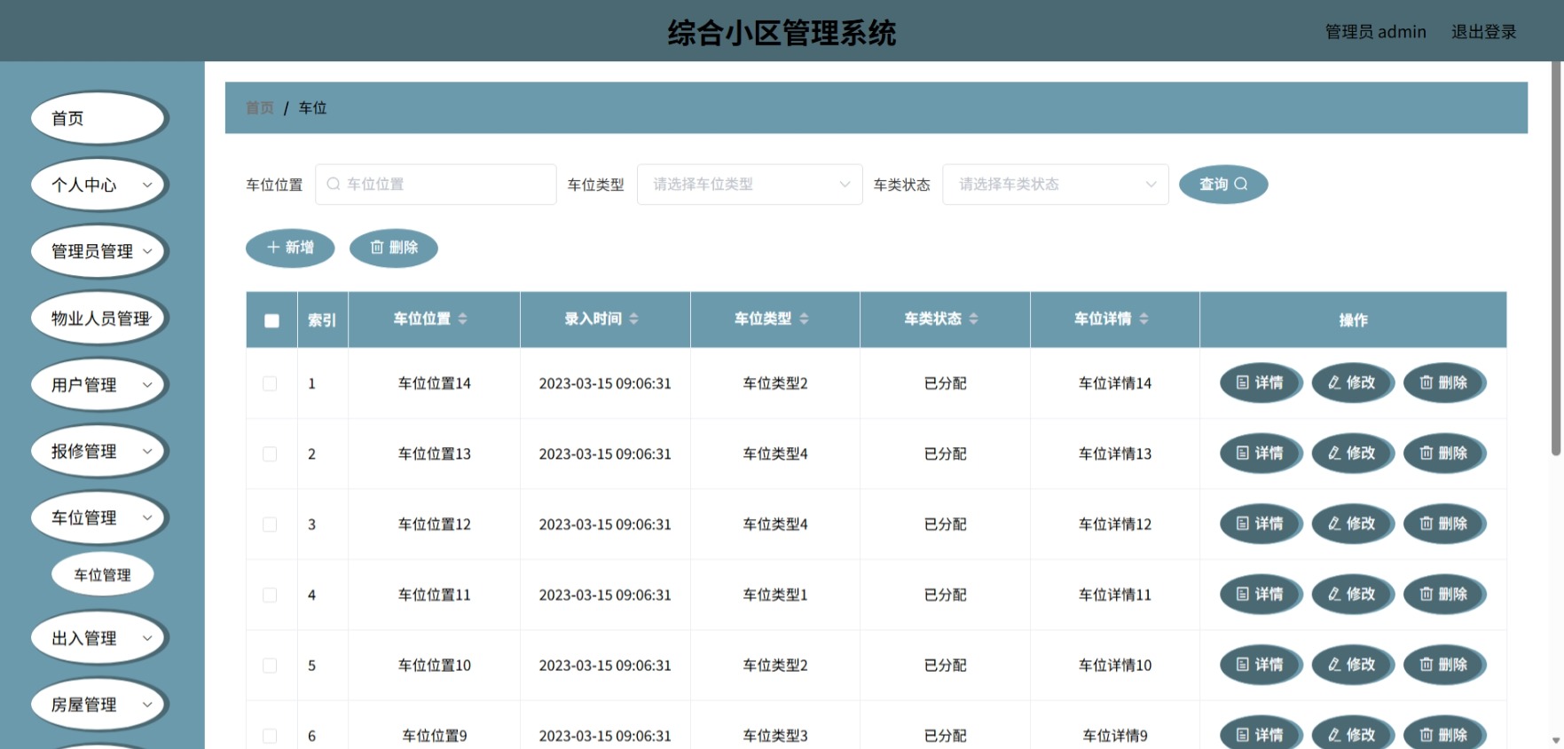1564x749 pixels.
Task: Sort by 车类状态 column arrows
Action: pyautogui.click(x=974, y=319)
